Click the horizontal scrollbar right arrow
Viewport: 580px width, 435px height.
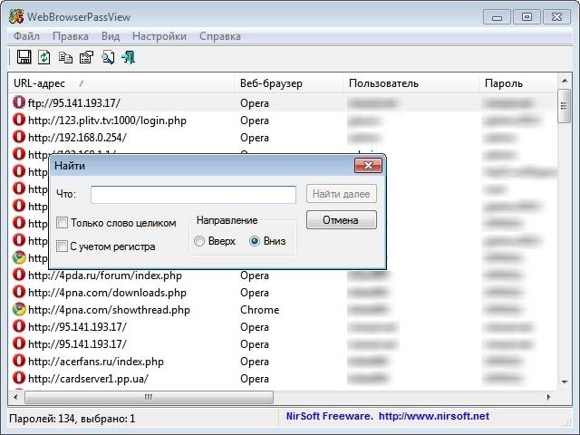[x=549, y=397]
